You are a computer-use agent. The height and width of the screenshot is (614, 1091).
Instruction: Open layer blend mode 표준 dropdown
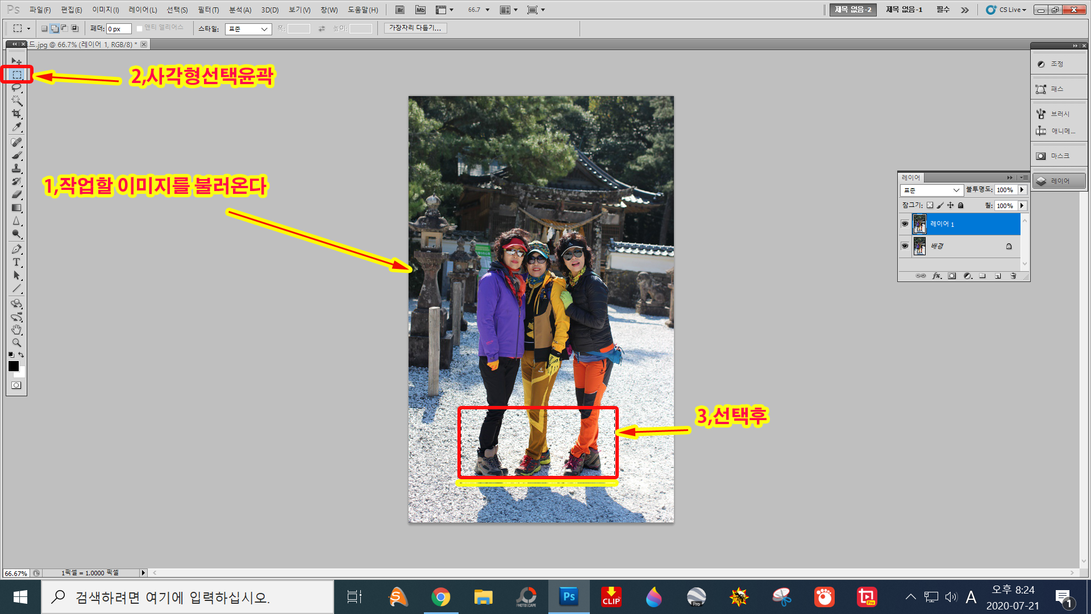[931, 190]
